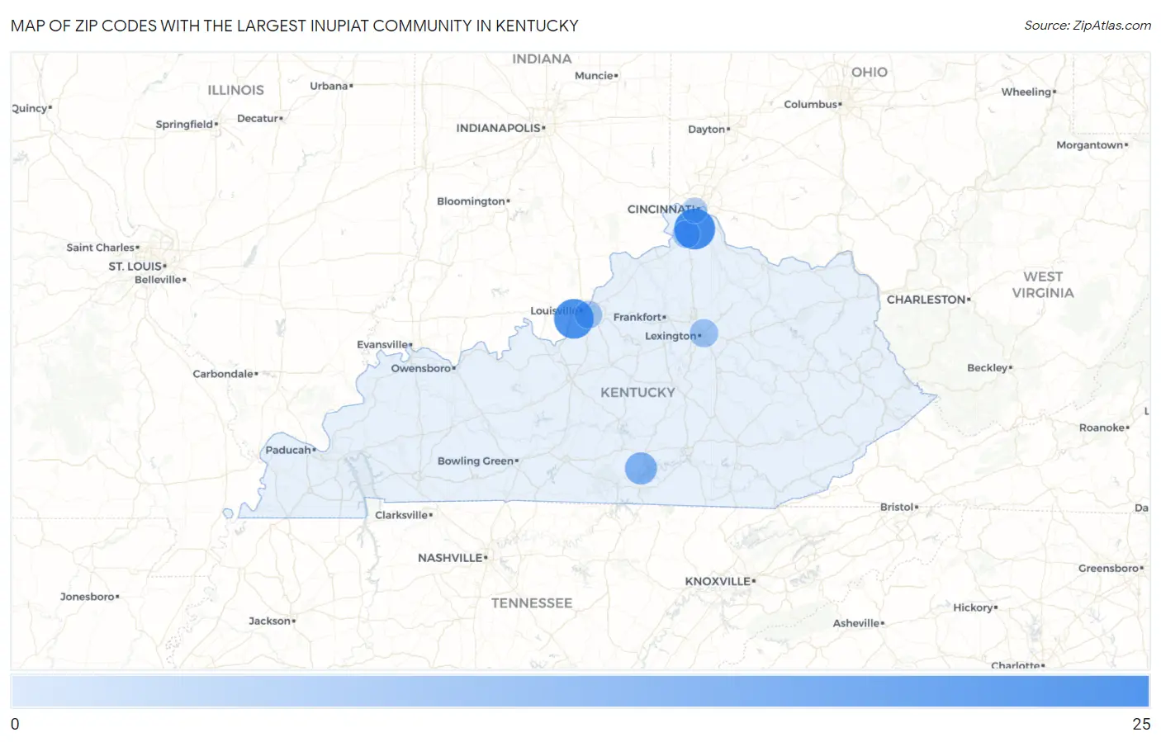
Task: Click the Bowling Green city label
Action: 476,461
